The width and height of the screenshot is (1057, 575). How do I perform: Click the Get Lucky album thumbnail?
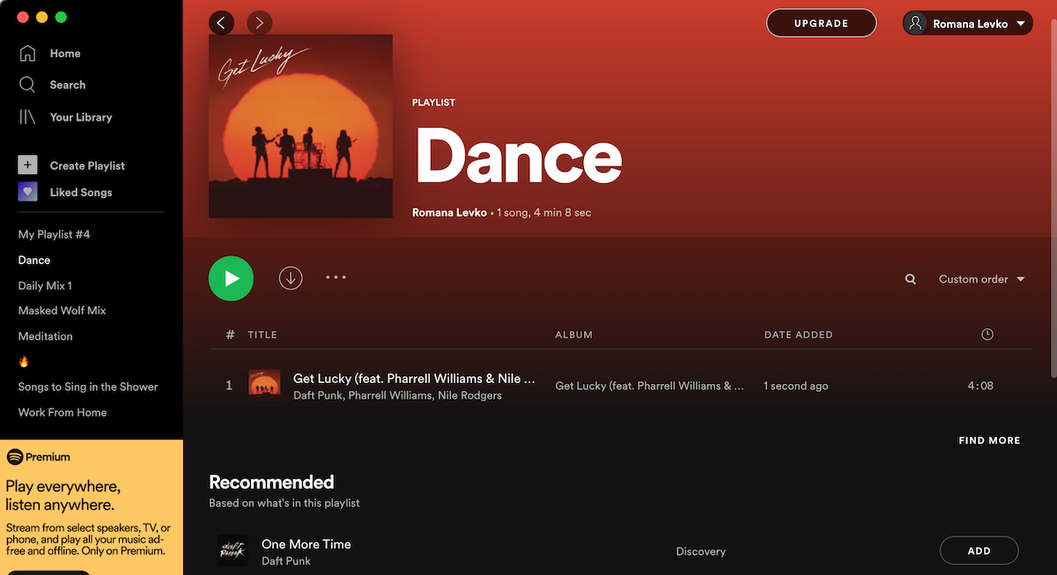[265, 385]
